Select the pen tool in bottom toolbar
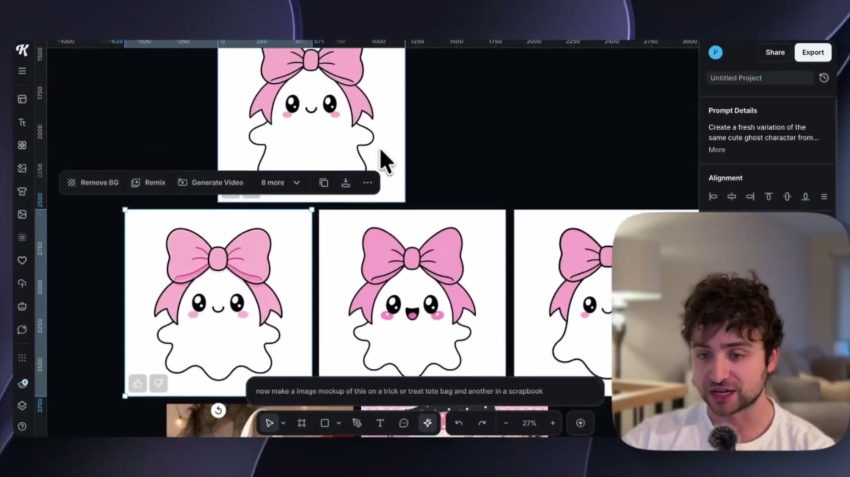Viewport: 850px width, 477px height. [357, 423]
